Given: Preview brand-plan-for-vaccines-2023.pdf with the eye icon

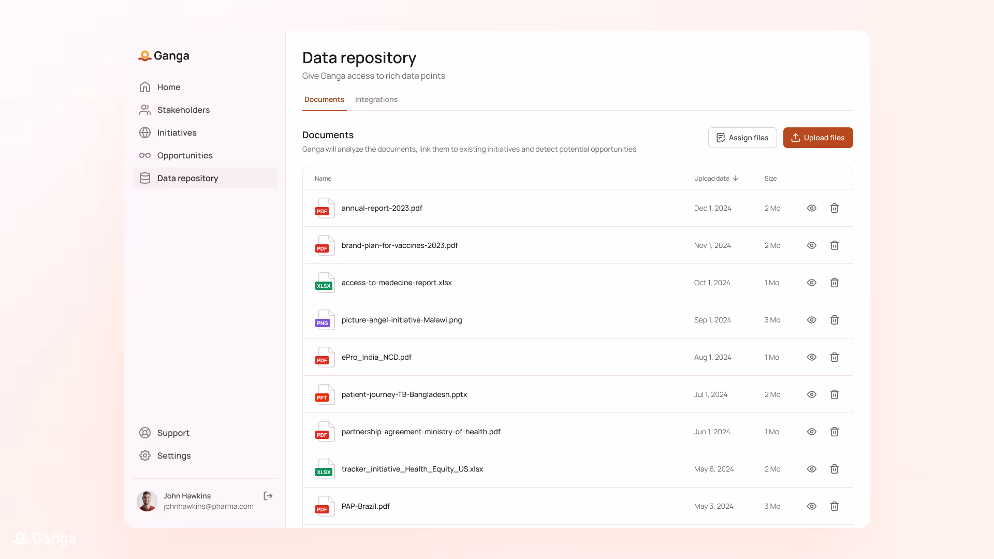Looking at the screenshot, I should pyautogui.click(x=811, y=245).
